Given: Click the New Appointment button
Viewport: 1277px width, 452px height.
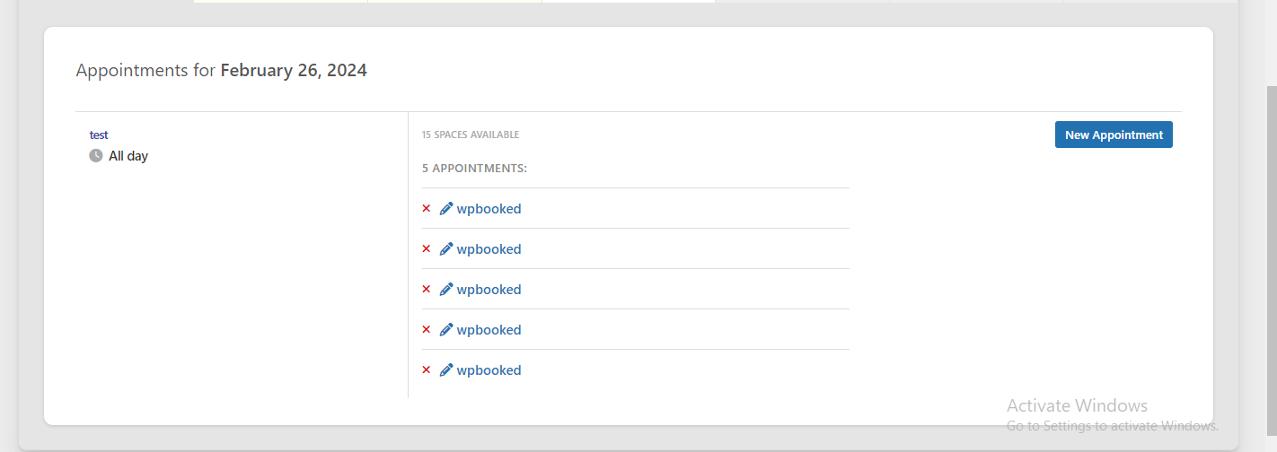Looking at the screenshot, I should click(x=1114, y=135).
